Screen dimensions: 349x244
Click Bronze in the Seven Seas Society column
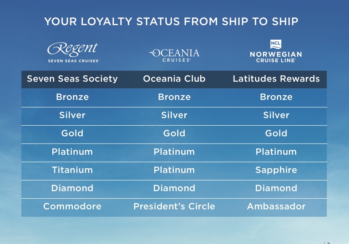pos(72,97)
